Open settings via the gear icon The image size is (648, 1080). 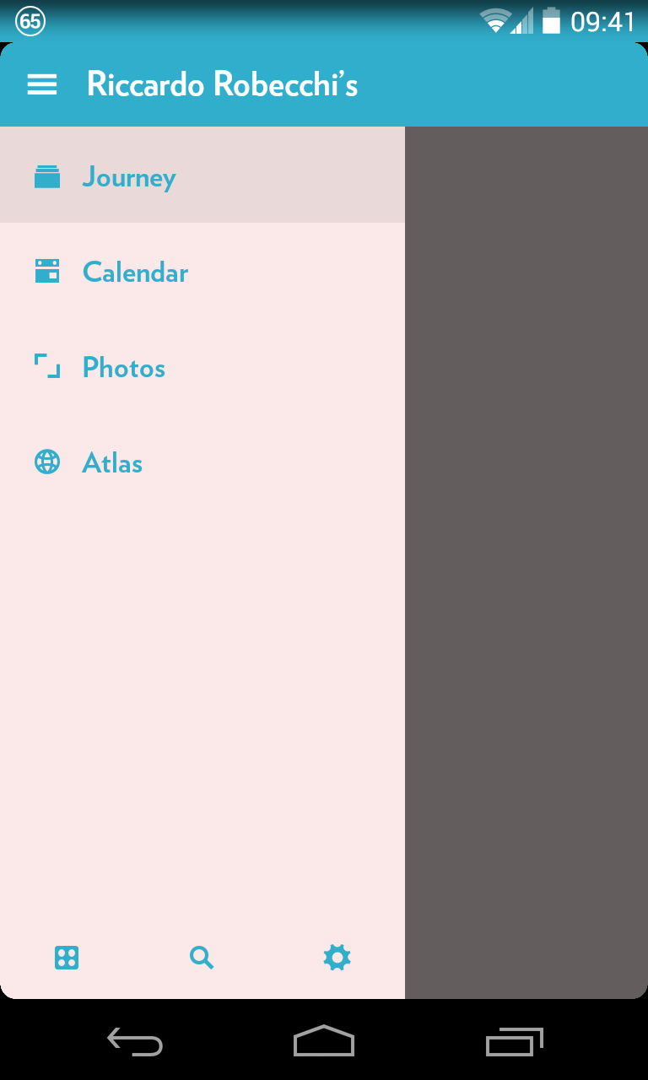(337, 958)
